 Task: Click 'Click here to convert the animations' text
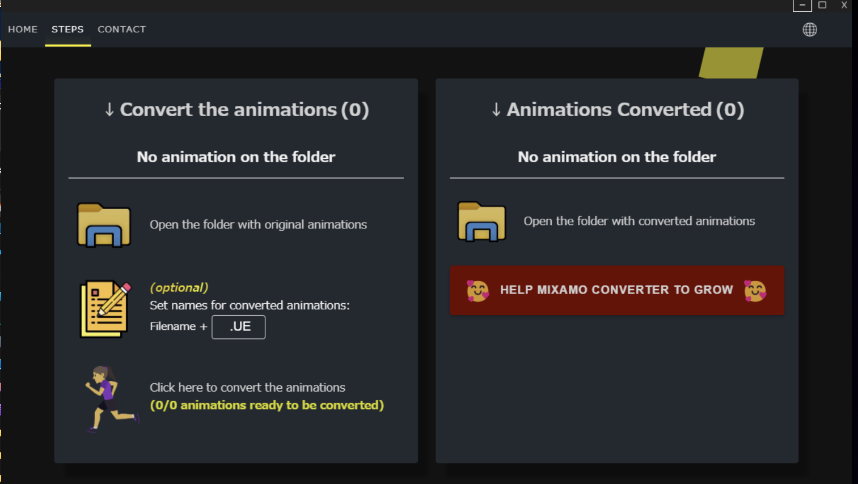coord(247,388)
